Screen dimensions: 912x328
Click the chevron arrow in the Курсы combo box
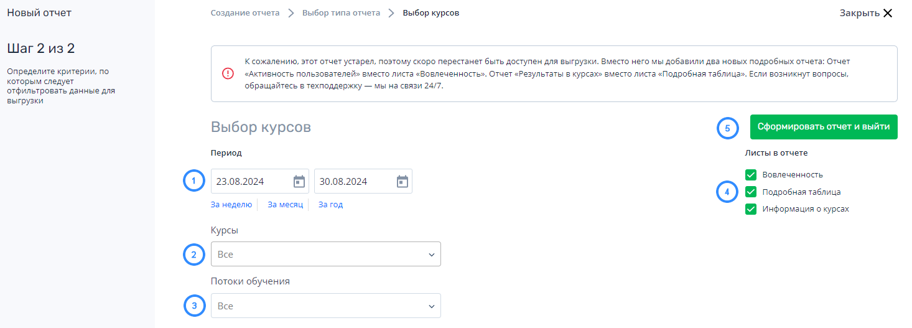point(432,255)
